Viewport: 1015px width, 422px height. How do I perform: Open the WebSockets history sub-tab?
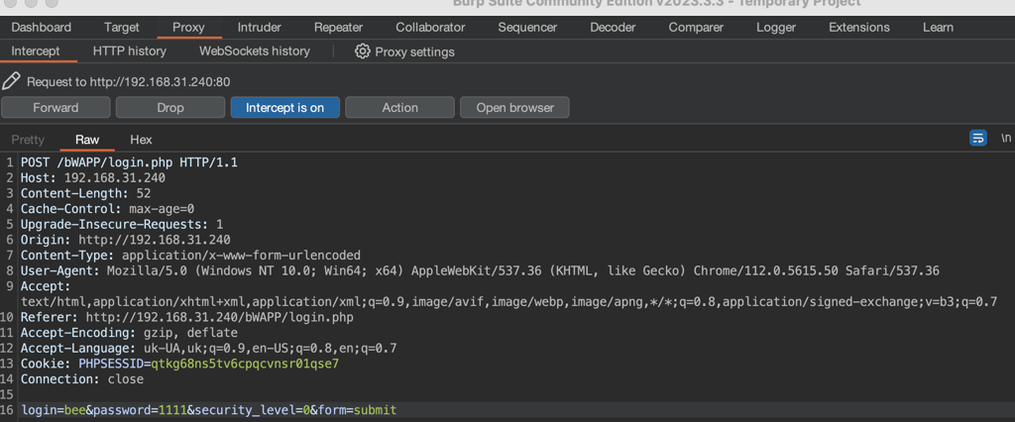255,51
